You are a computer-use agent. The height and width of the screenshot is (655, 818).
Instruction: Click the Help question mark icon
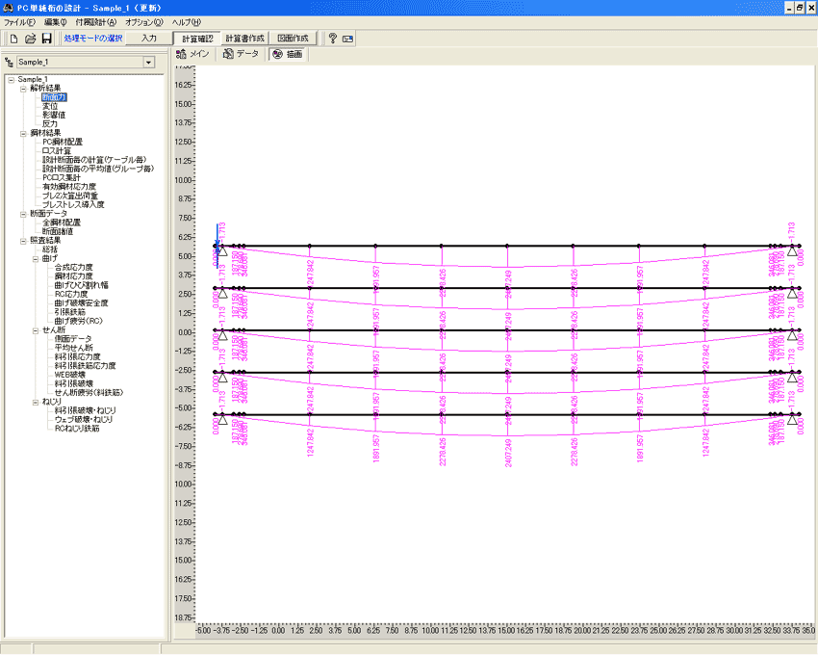point(332,39)
